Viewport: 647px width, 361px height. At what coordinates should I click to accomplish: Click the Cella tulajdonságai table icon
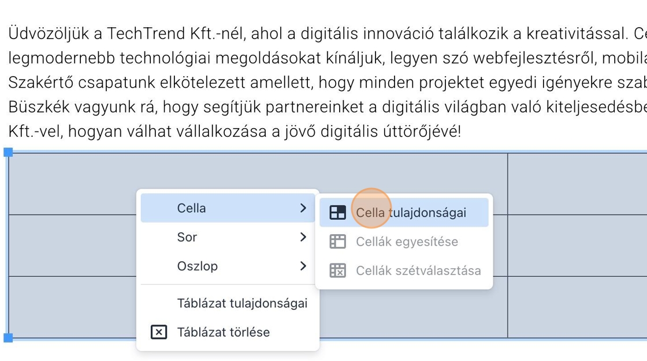click(x=337, y=213)
